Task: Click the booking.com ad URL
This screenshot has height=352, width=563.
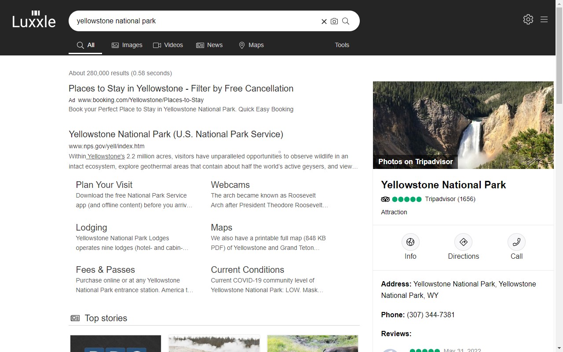Action: (141, 100)
